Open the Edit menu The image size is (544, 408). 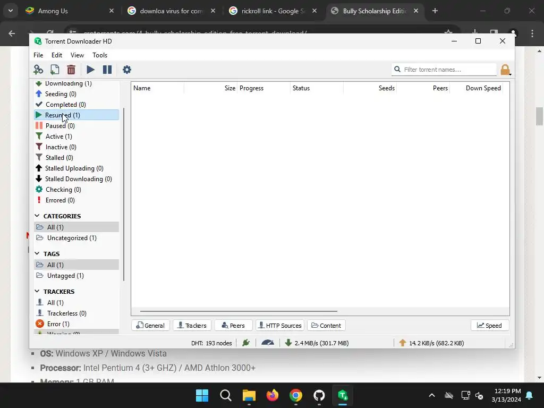[x=56, y=55]
